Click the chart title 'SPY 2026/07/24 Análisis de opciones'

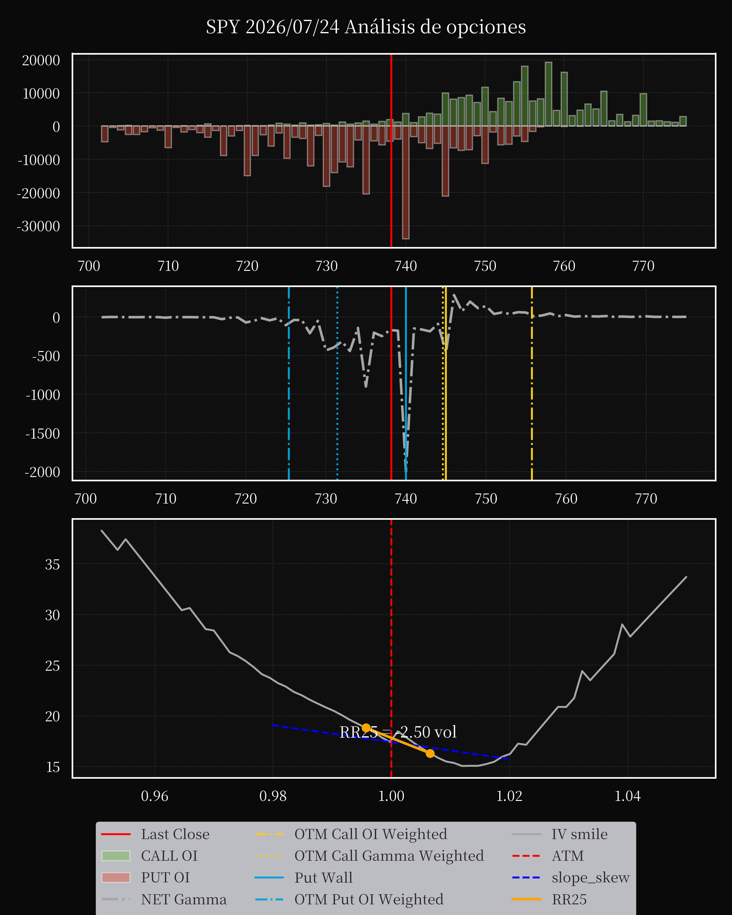tap(366, 27)
